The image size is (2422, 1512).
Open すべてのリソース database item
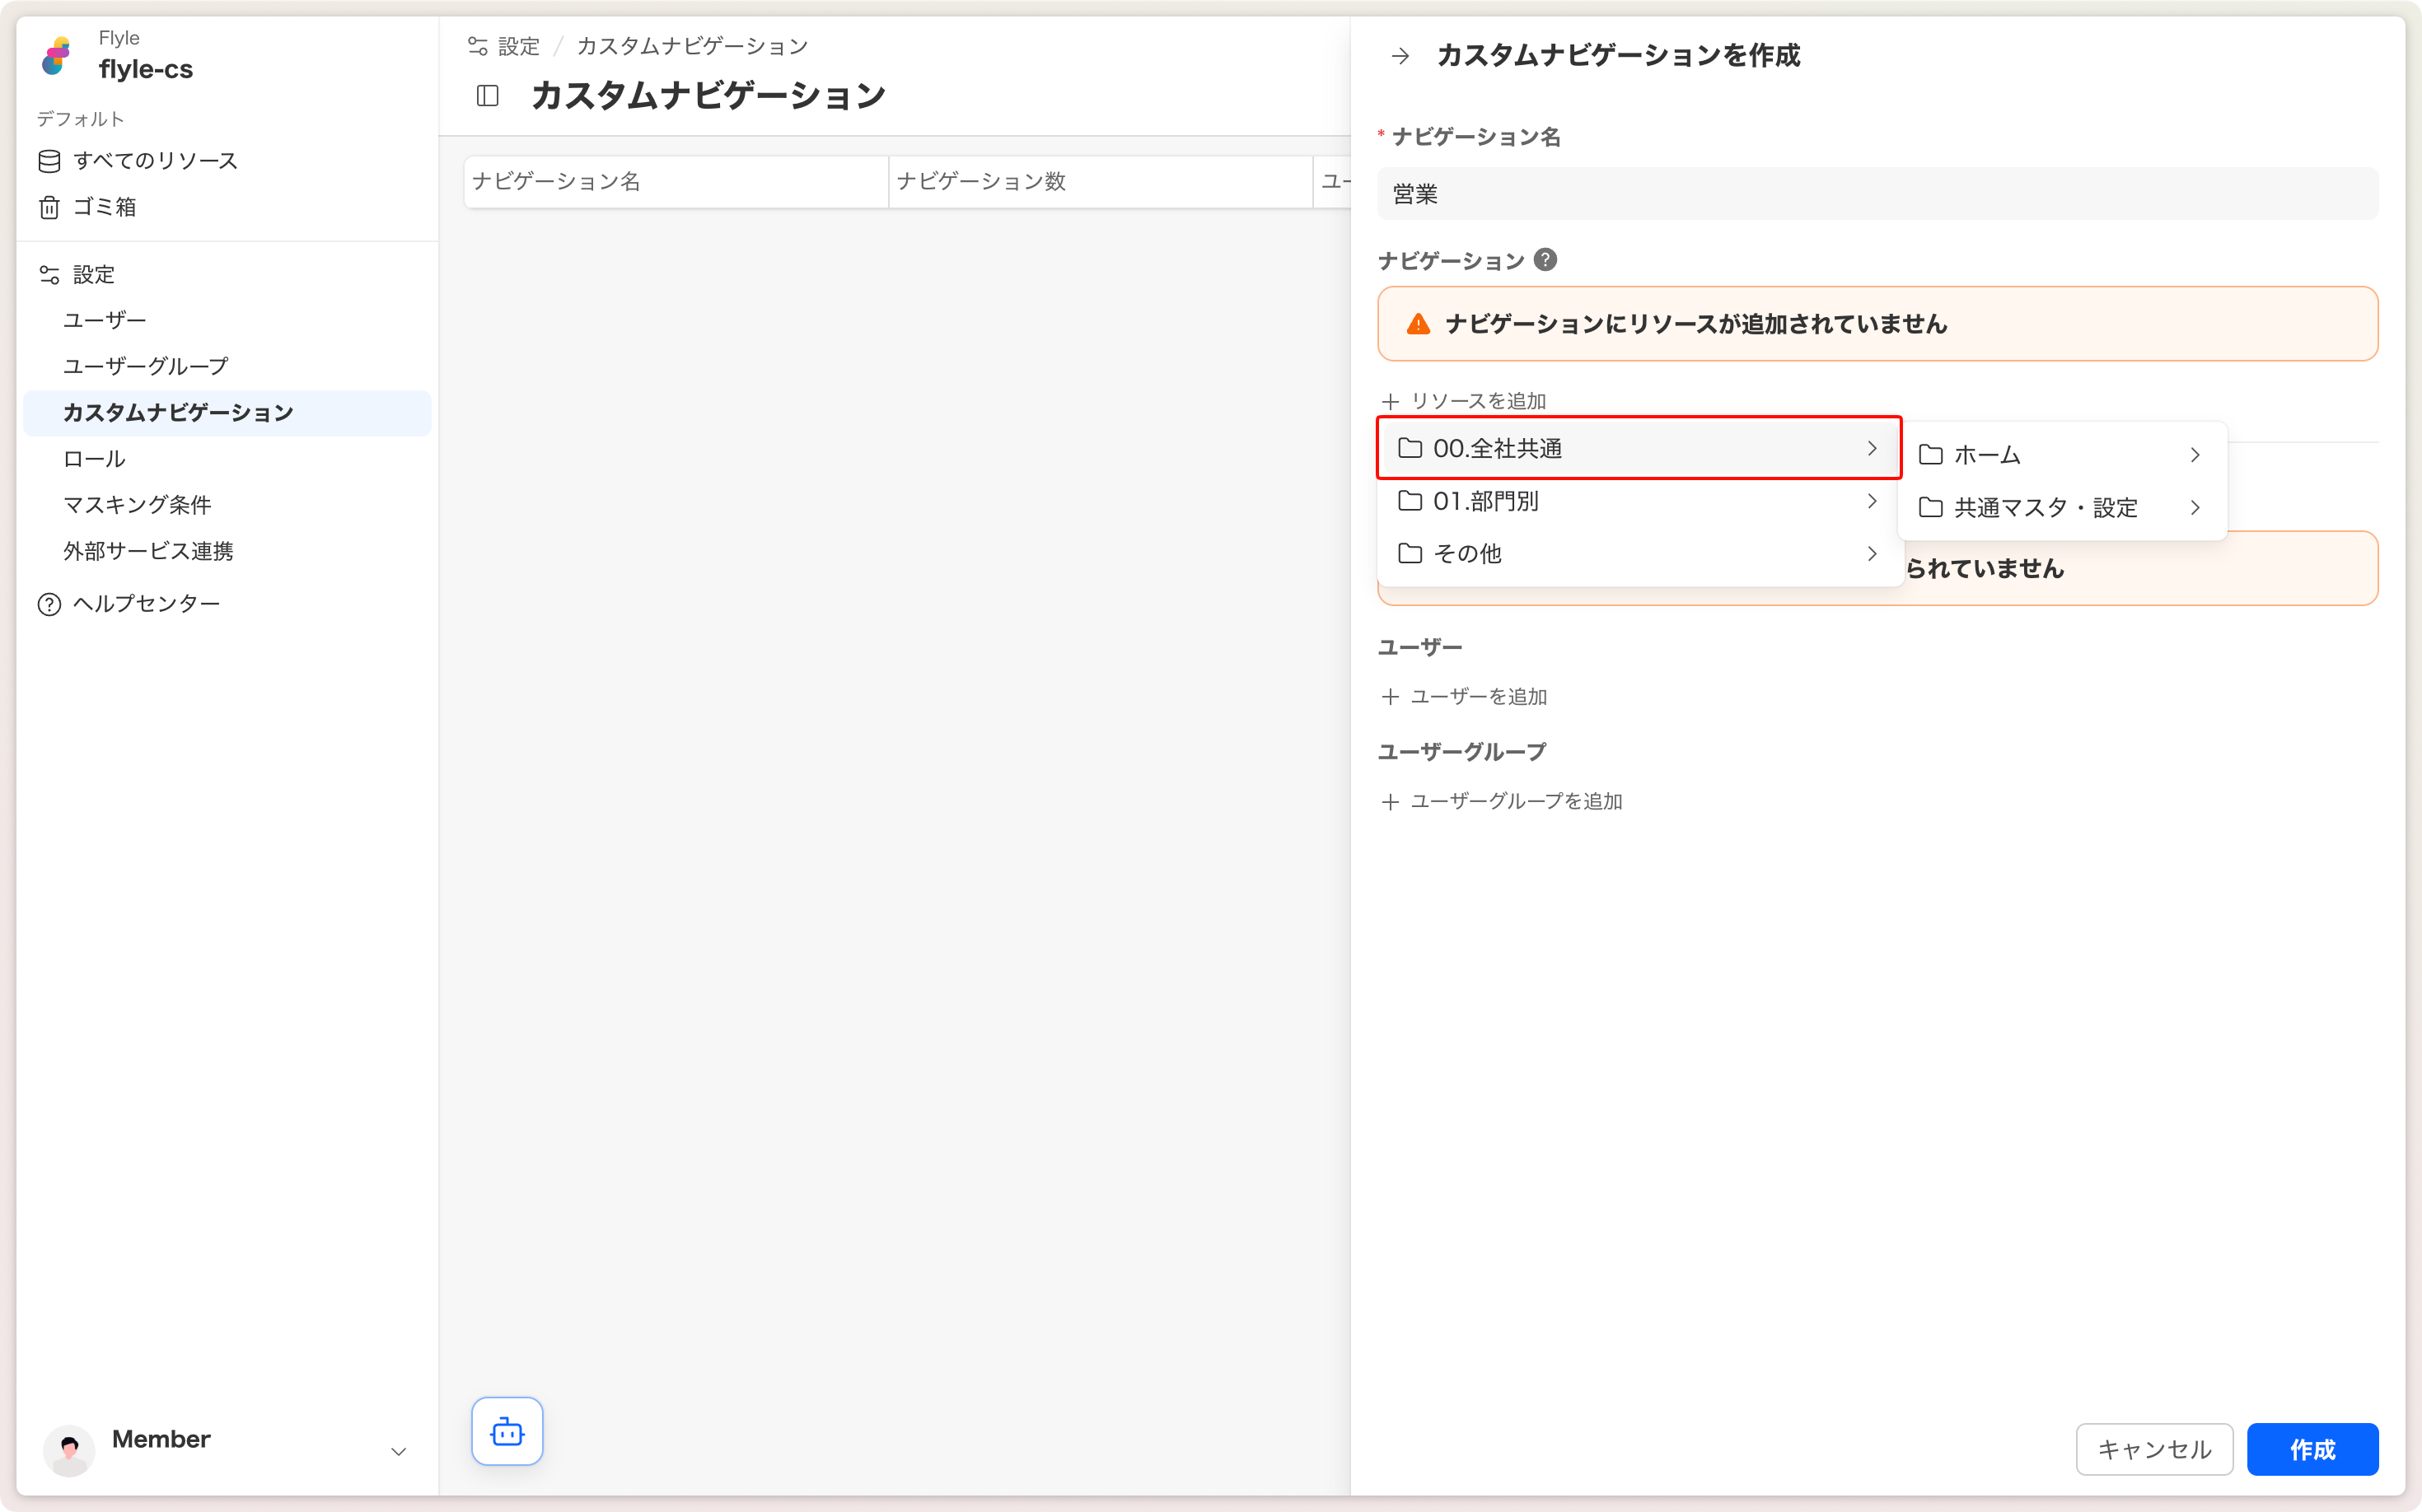pos(155,161)
